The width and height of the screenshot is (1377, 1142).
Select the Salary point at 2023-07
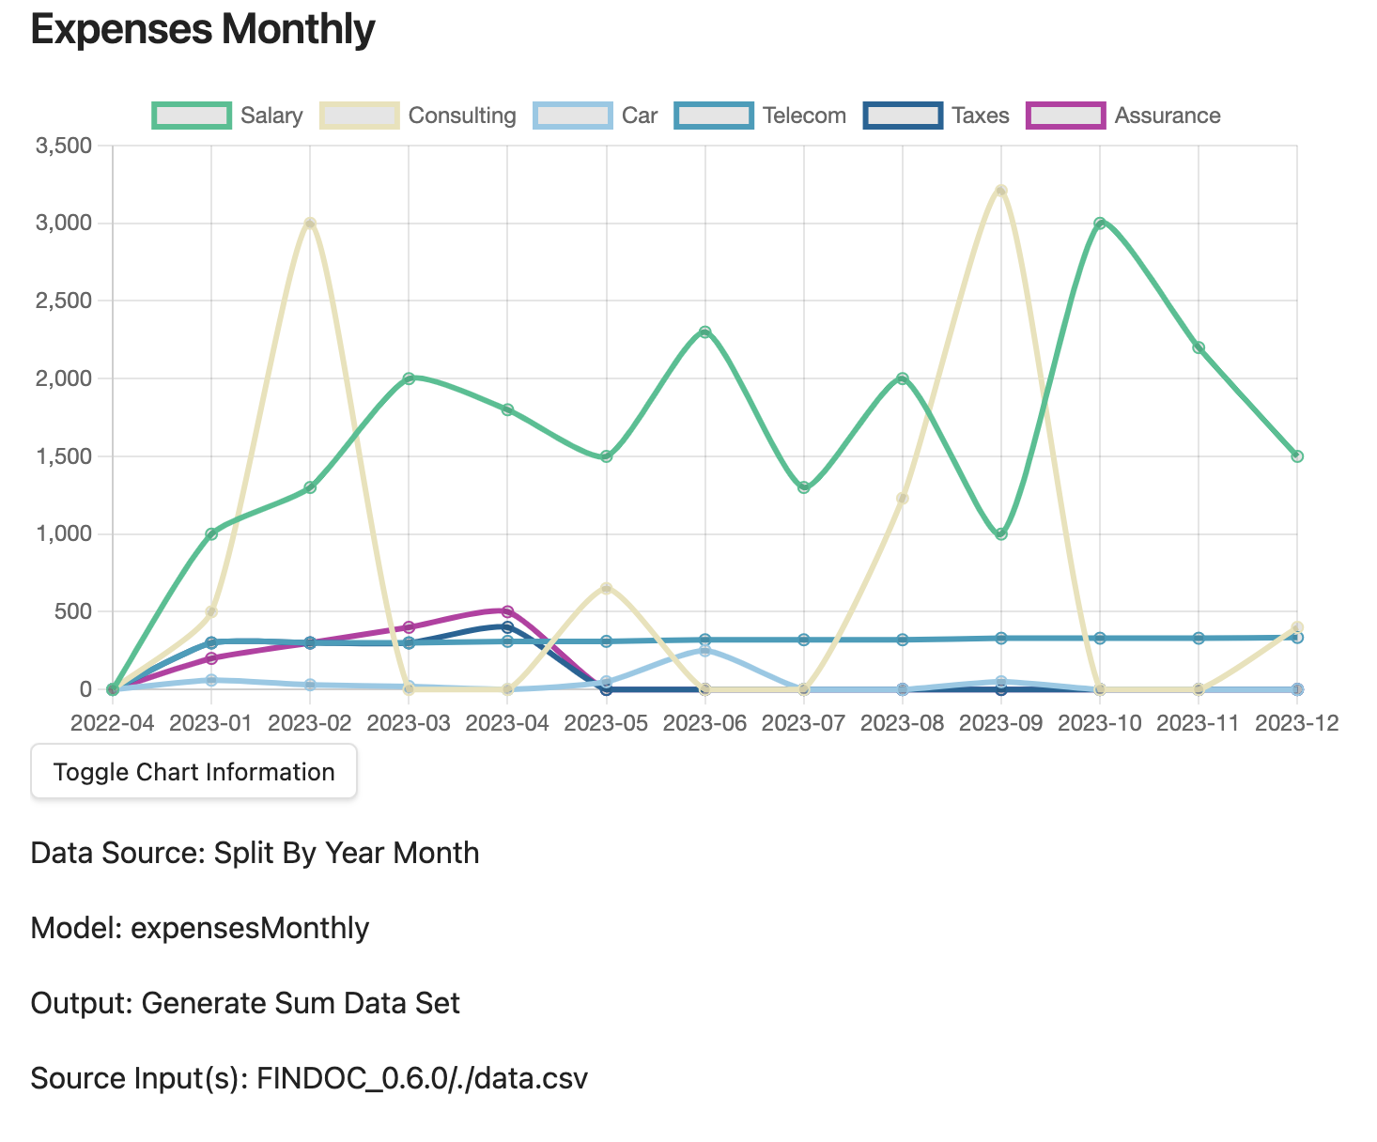(804, 487)
